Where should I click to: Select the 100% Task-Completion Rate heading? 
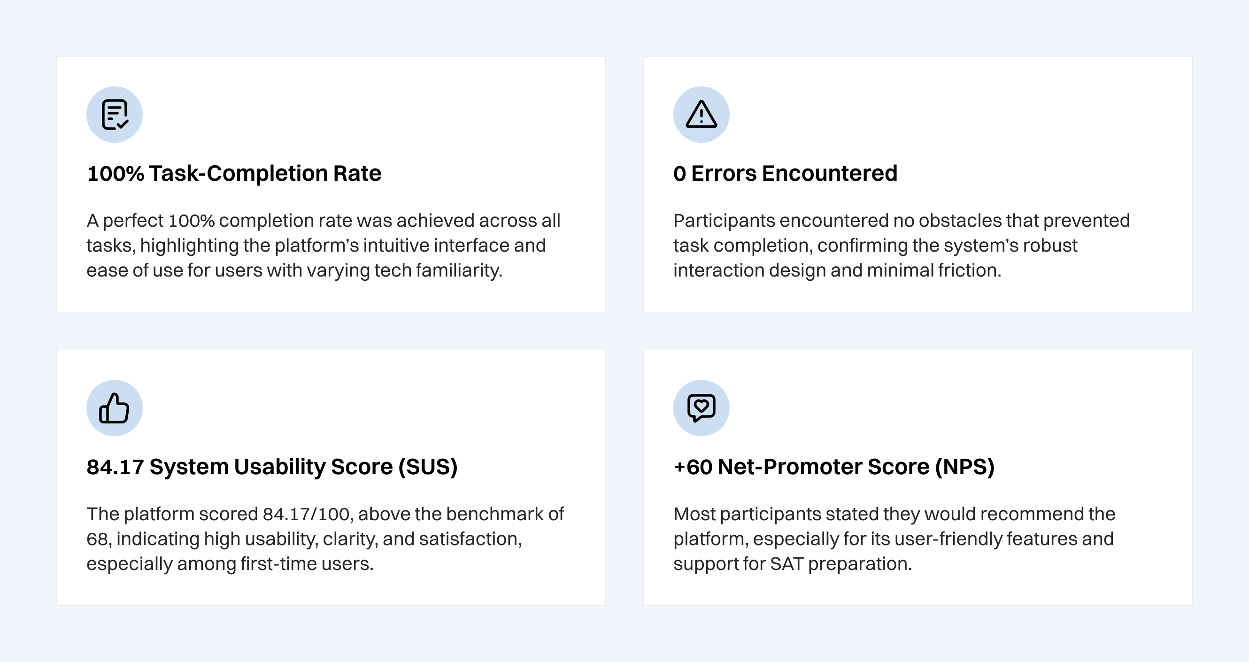pyautogui.click(x=234, y=173)
